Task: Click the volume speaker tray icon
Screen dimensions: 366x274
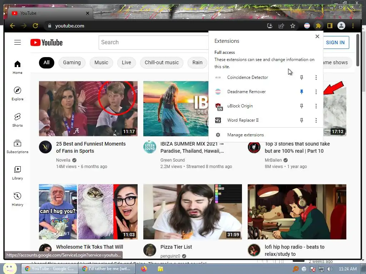Action: coord(330,269)
